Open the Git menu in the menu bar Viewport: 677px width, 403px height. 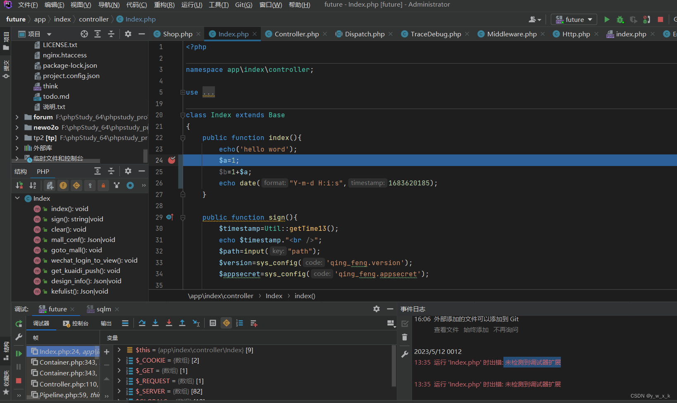coord(244,5)
